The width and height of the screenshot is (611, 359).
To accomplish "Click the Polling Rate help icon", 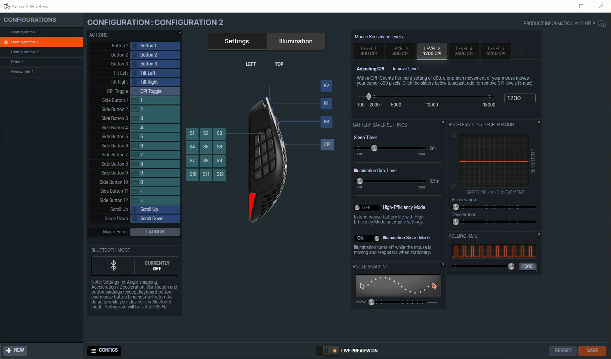I will [539, 234].
